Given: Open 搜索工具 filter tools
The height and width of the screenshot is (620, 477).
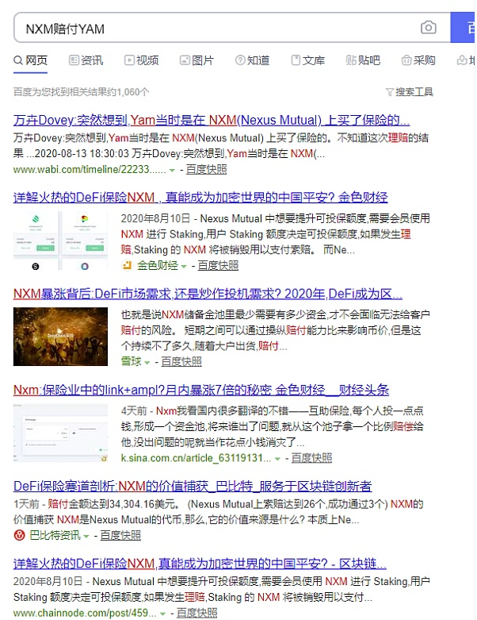Looking at the screenshot, I should (410, 92).
